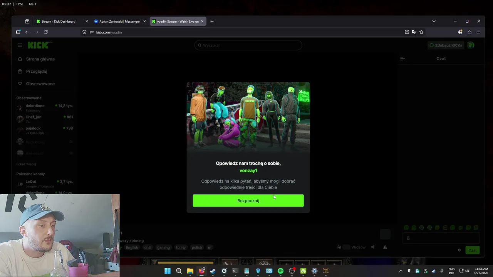Select the yoadin Stream tab

[178, 22]
